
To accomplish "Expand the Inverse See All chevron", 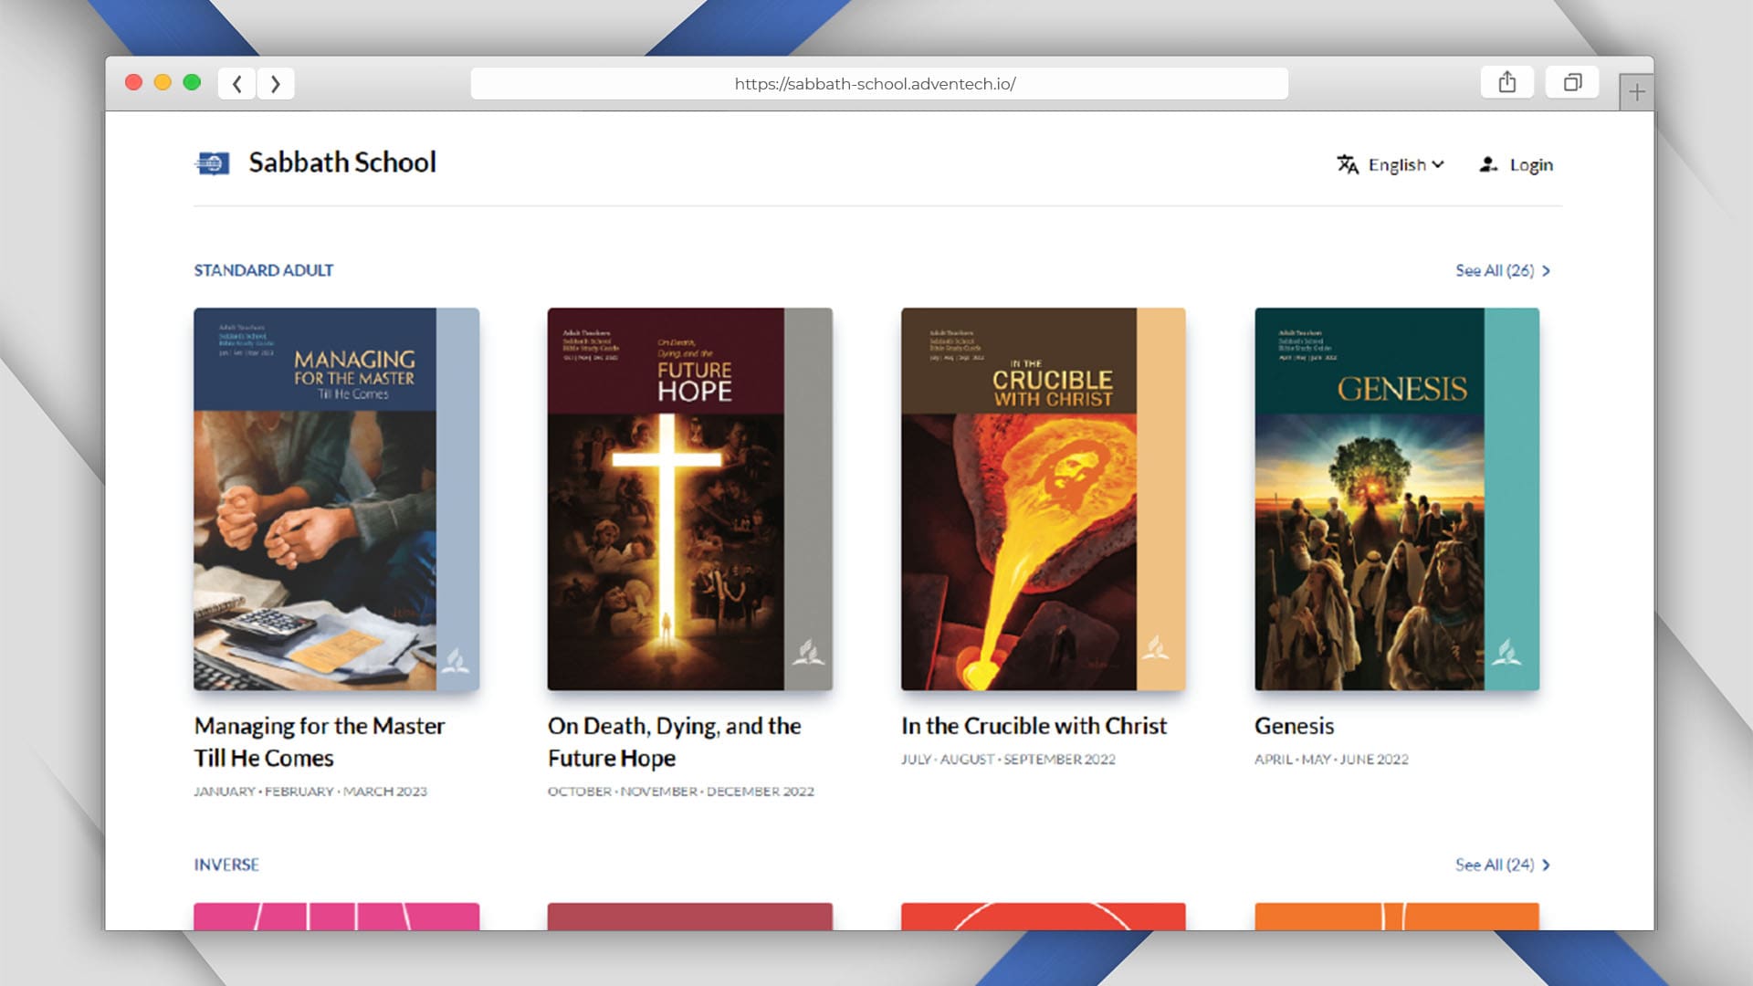I will (x=1547, y=865).
